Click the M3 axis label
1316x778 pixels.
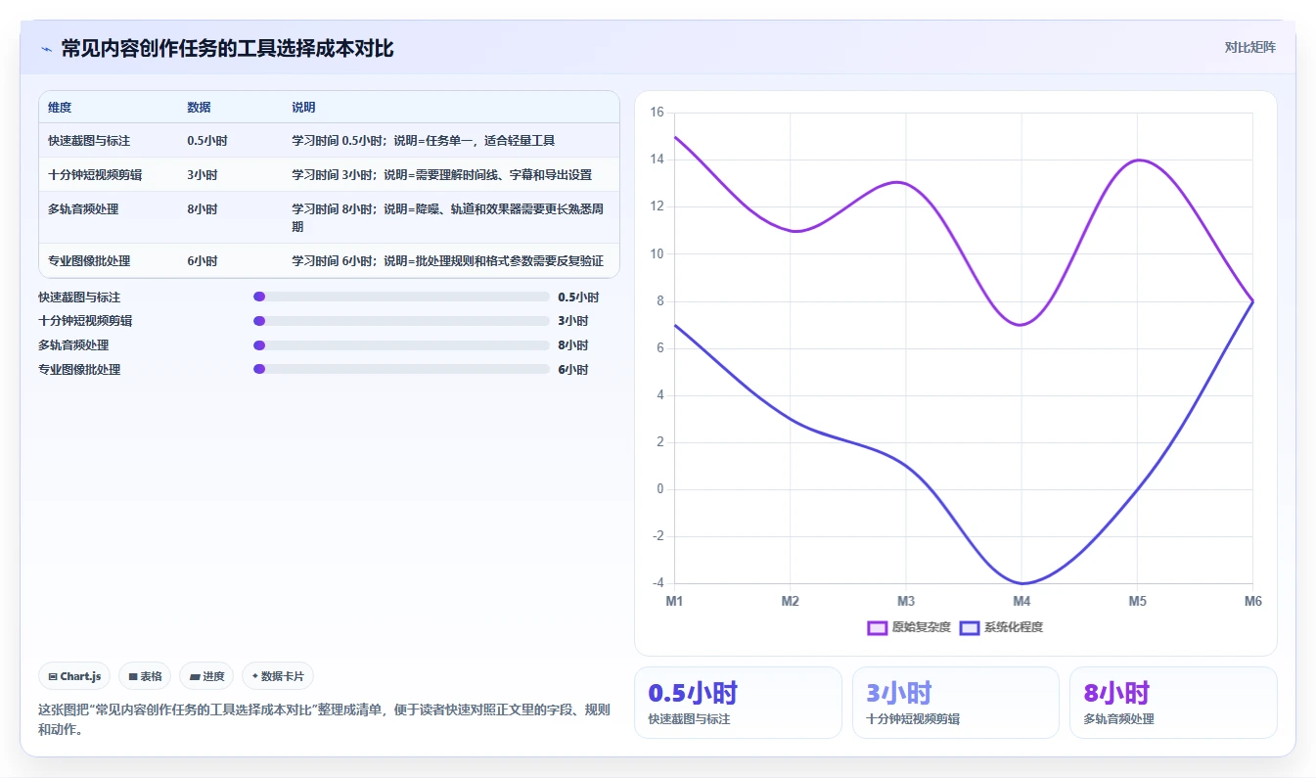[906, 601]
